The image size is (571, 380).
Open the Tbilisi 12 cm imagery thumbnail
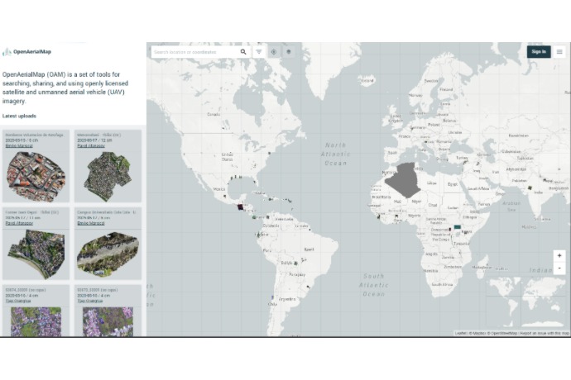coord(108,177)
